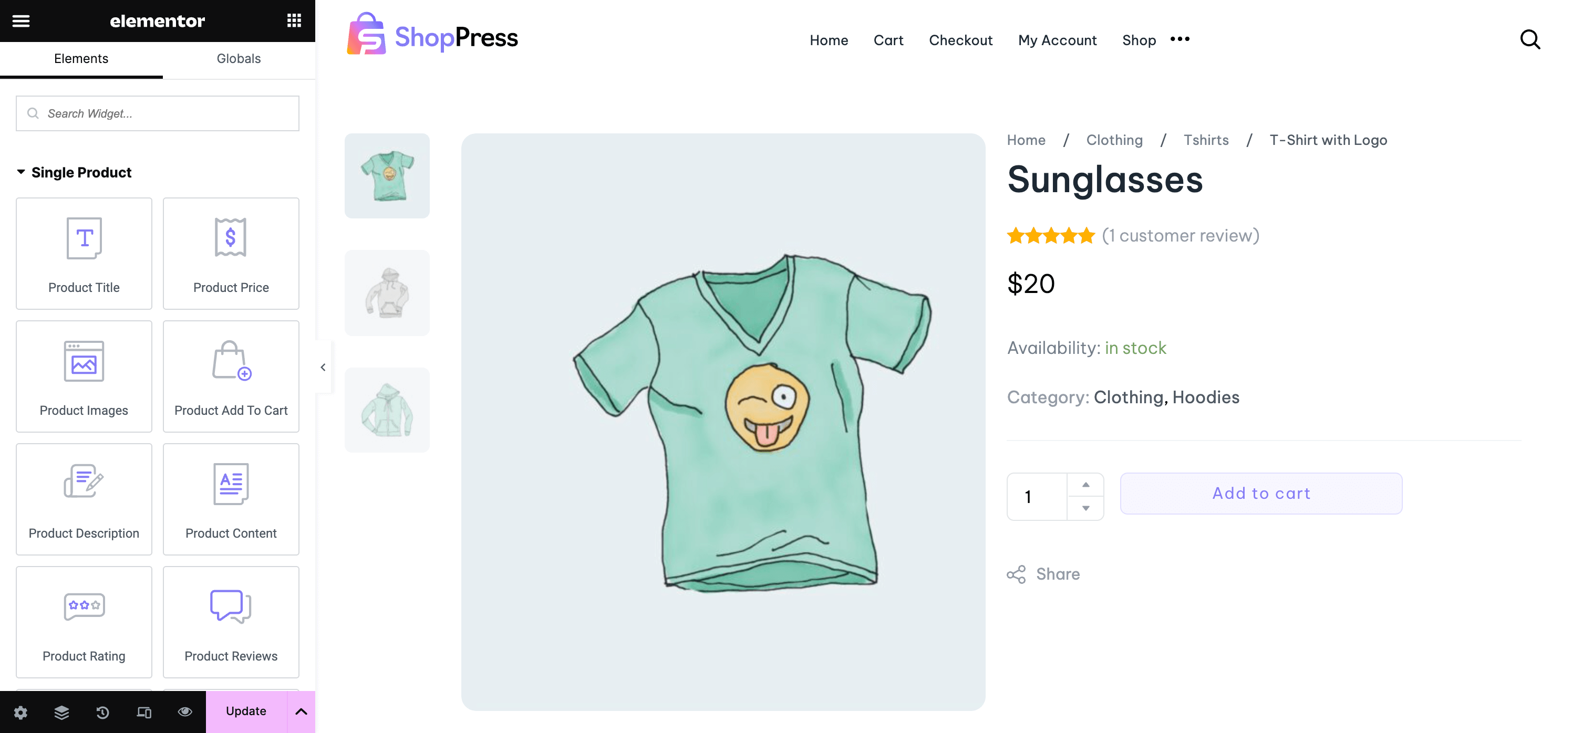The height and width of the screenshot is (733, 1572).
Task: Open the settings gear in bottom bar
Action: (20, 711)
